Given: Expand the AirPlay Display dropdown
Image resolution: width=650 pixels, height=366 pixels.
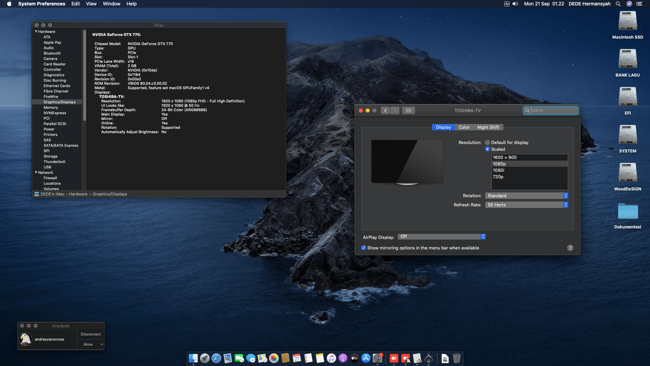Looking at the screenshot, I should [442, 237].
